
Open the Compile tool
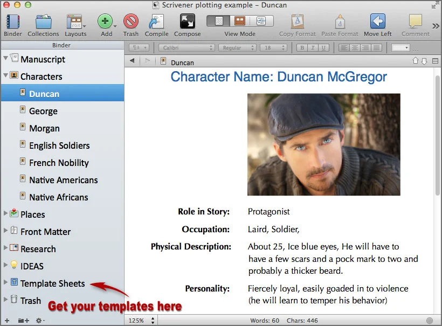pyautogui.click(x=156, y=22)
